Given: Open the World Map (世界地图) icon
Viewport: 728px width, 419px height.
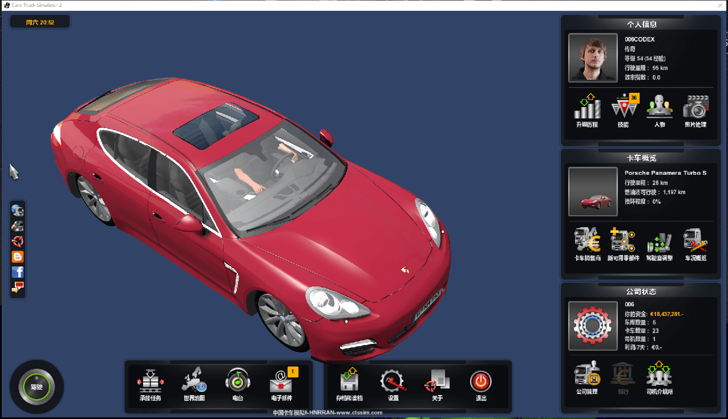Looking at the screenshot, I should pyautogui.click(x=194, y=381).
